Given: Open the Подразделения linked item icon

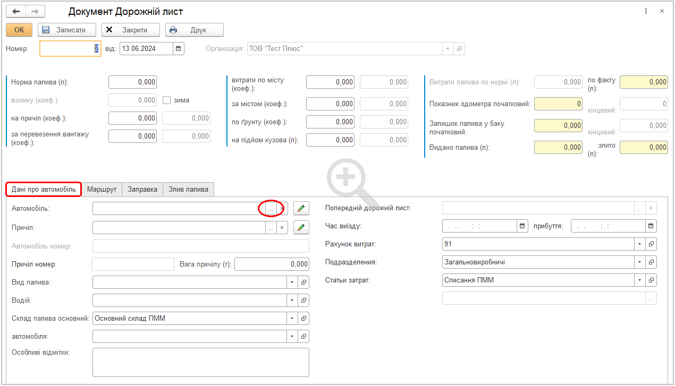Looking at the screenshot, I should pos(651,262).
